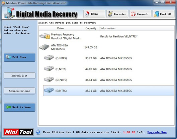Viewport: 177px width, 139px height.
Task: Minimize the MiniTool window
Action: pos(157,2)
